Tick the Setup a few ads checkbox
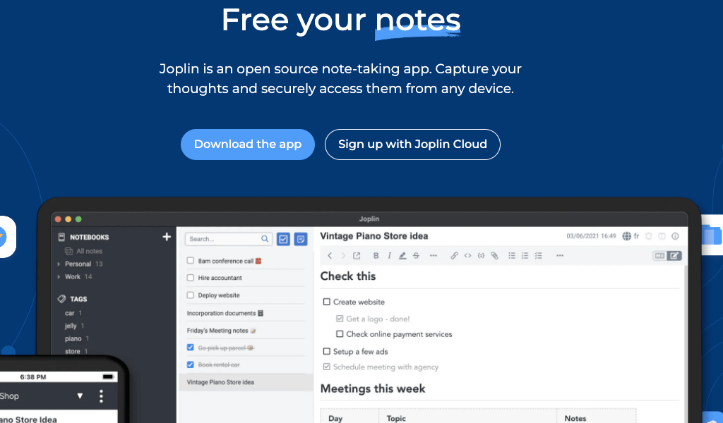The image size is (723, 423). [x=326, y=352]
